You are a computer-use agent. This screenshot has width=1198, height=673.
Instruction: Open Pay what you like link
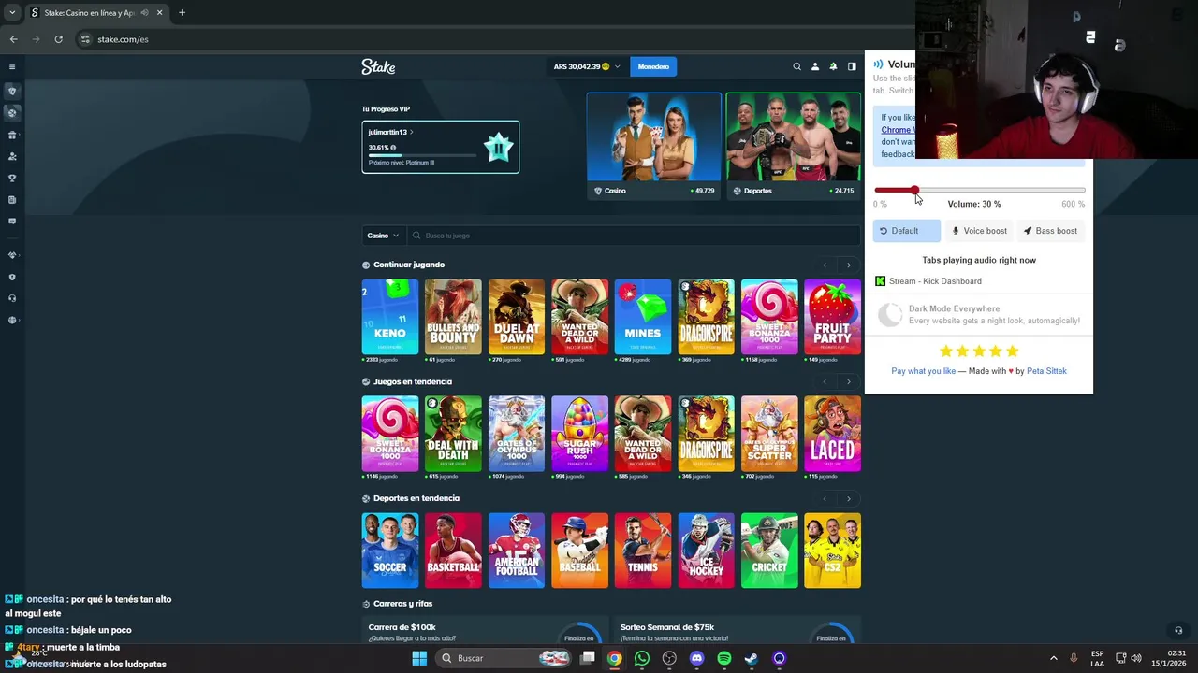point(924,371)
